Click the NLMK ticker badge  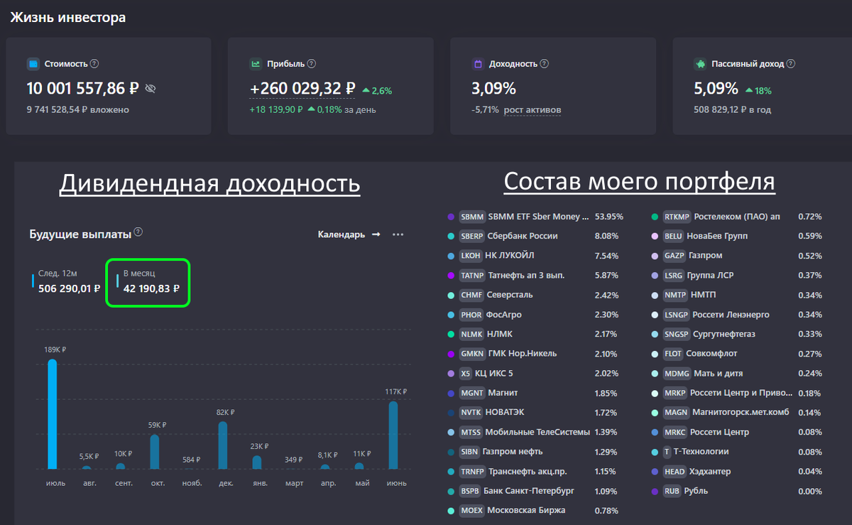471,334
